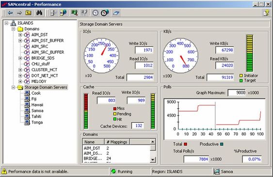Click the grayed server toolbar icon

[x=53, y=13]
